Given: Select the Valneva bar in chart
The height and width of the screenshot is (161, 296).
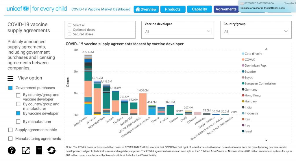Looking at the screenshot, I should coord(179,114).
